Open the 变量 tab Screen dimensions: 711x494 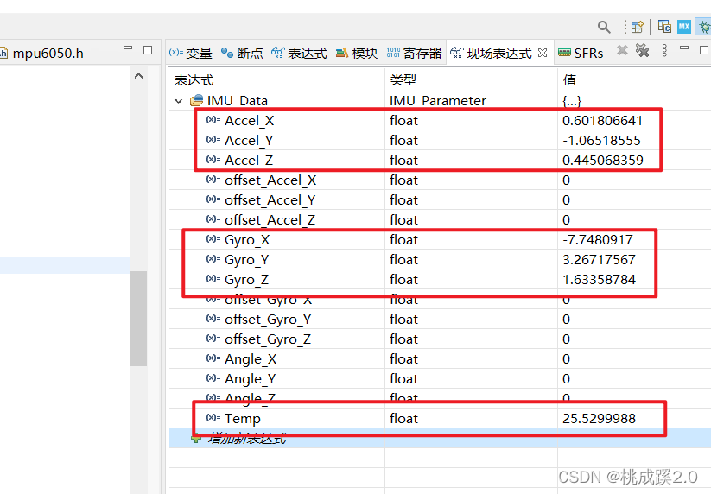[x=190, y=53]
